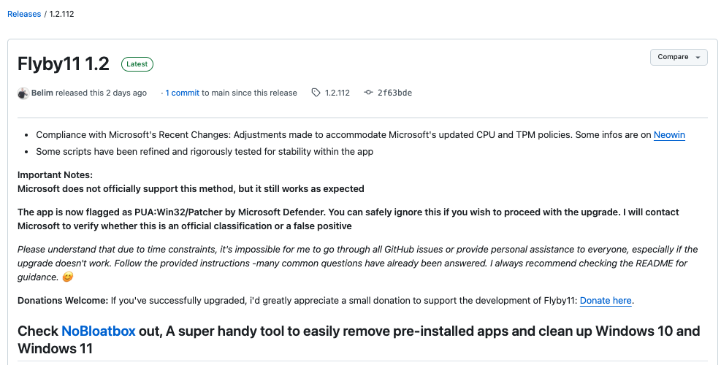Open the Neowin link
Screen dimensions: 721x365
[x=669, y=135]
